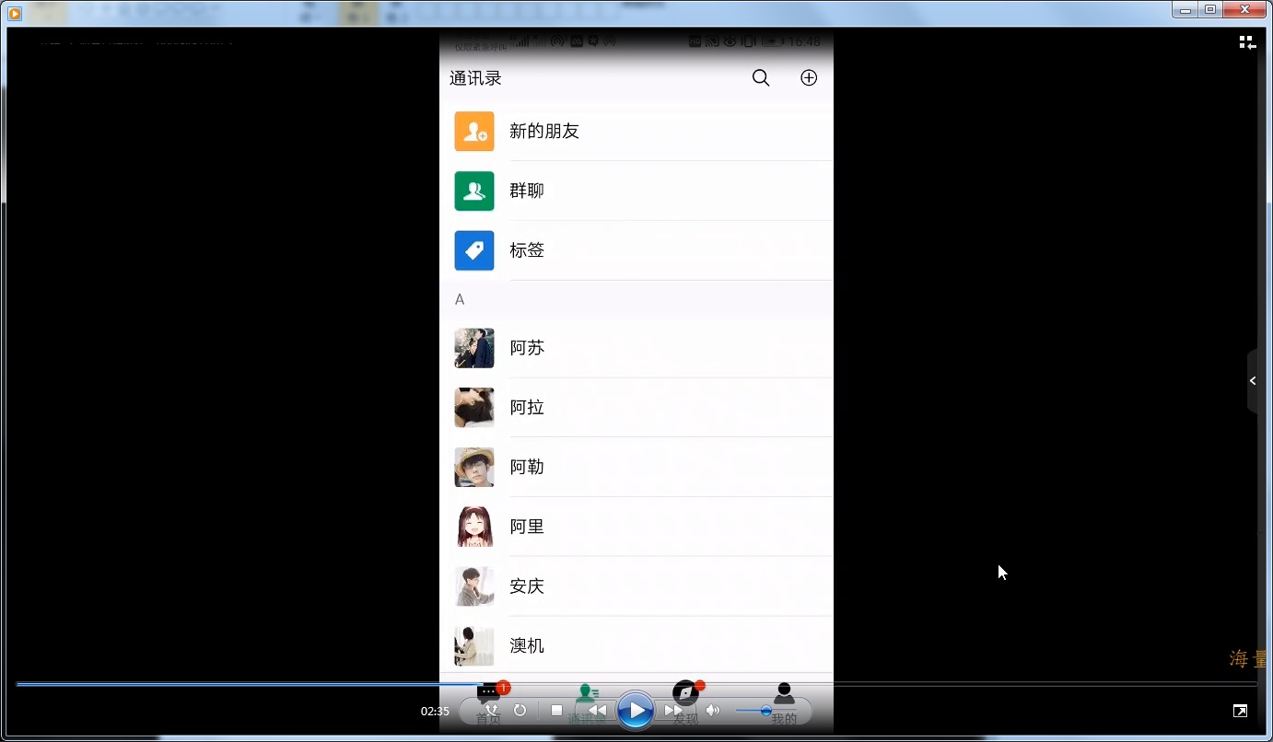This screenshot has width=1273, height=742.
Task: Click the 通讯录 page title
Action: 475,78
